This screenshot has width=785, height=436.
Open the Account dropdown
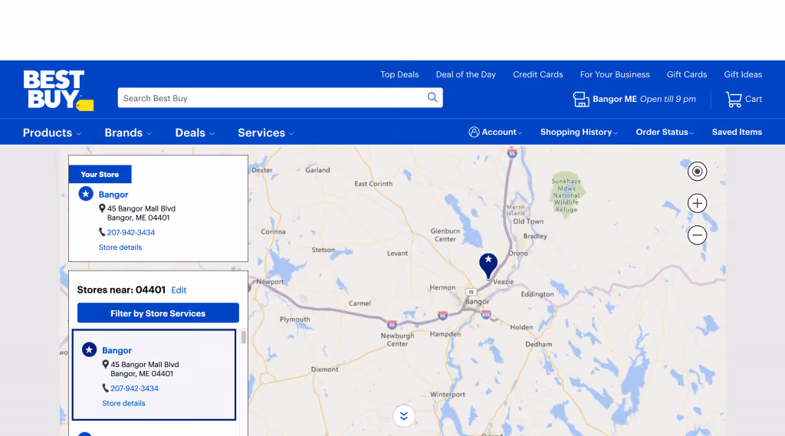coord(495,132)
